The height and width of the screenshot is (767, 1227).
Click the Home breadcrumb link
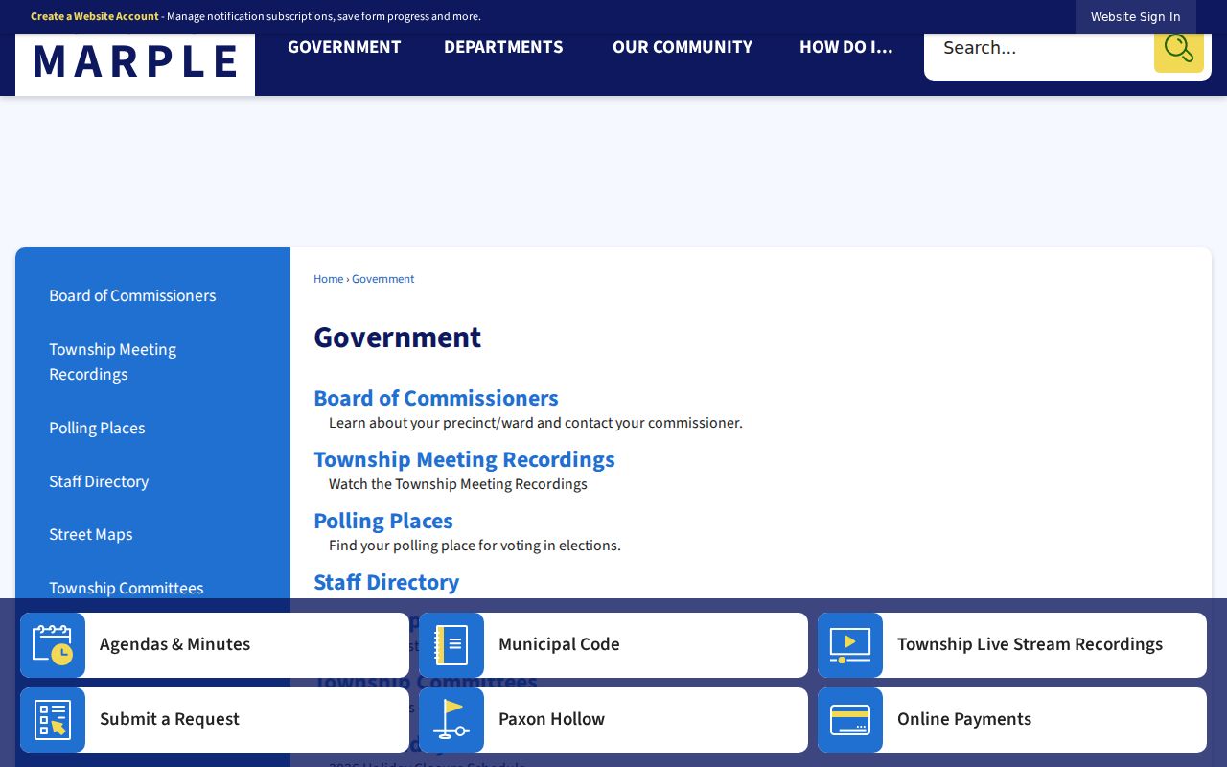(x=328, y=279)
